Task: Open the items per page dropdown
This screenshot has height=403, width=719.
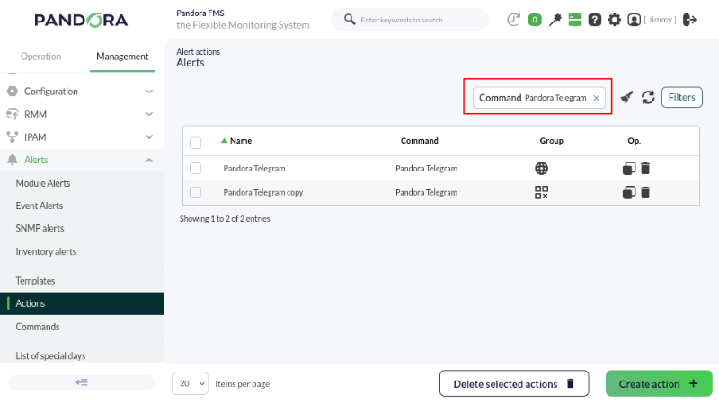Action: pyautogui.click(x=190, y=383)
